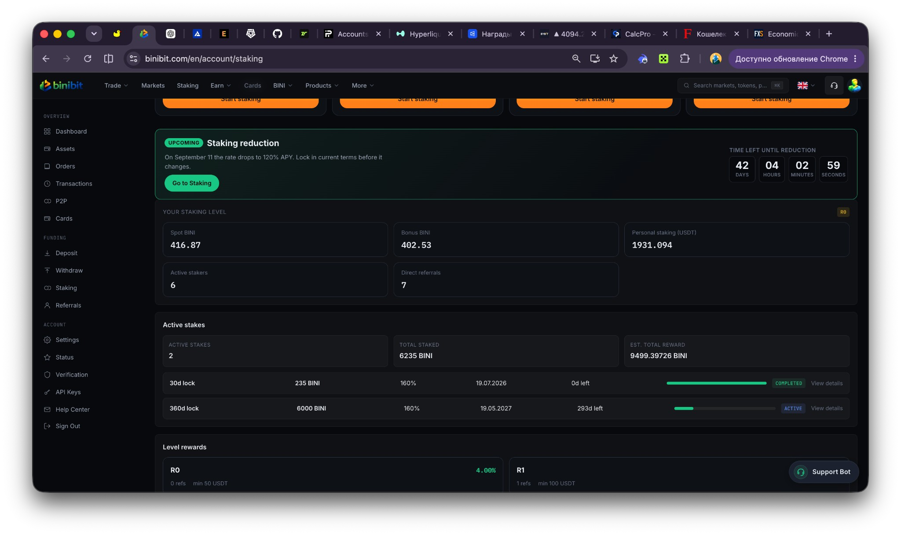Image resolution: width=901 pixels, height=535 pixels.
Task: Click the Go to Staking button
Action: 192,183
